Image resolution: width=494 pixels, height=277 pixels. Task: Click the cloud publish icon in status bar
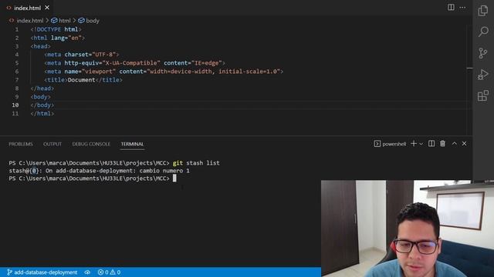pos(87,272)
